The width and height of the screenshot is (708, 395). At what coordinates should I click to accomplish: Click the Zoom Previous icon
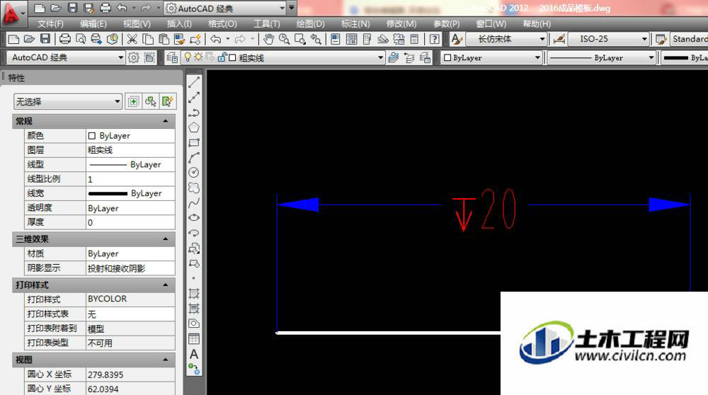316,39
